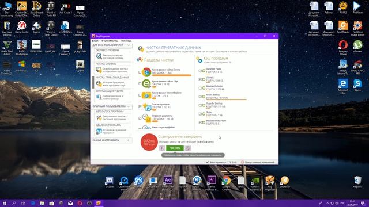Enable the Internet Explorer cache checkbox
This screenshot has height=207, width=369.
pyautogui.click(x=140, y=95)
